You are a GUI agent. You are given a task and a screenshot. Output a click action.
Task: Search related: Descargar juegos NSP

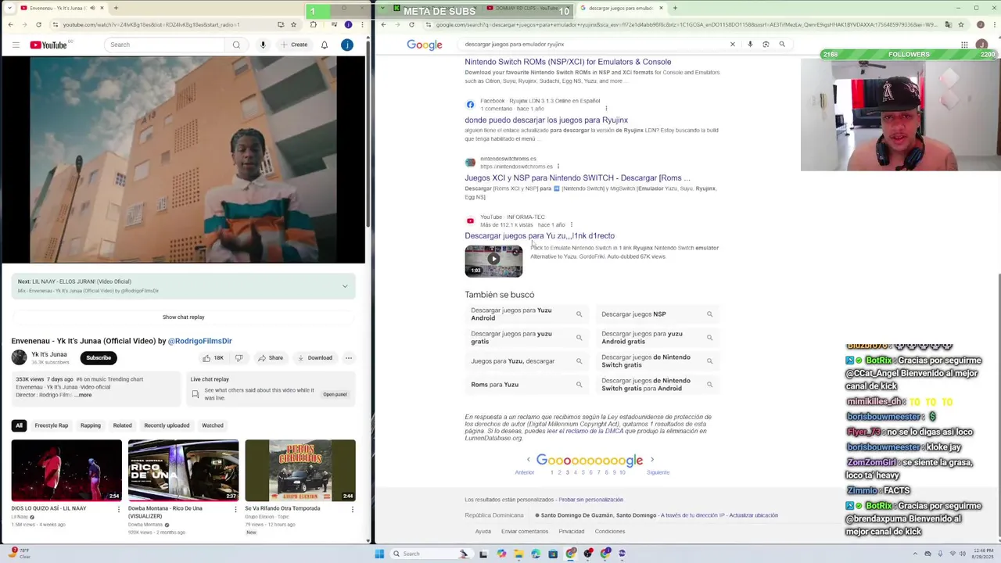click(657, 314)
